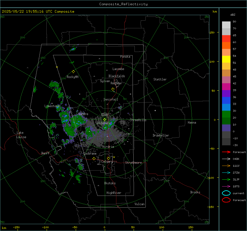Click the ThreeHills label
The width and height of the screenshot is (247, 231).
138,120
